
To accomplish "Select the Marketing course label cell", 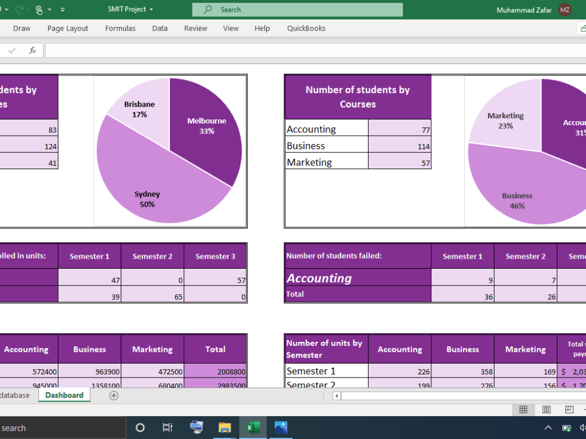I will click(x=326, y=161).
